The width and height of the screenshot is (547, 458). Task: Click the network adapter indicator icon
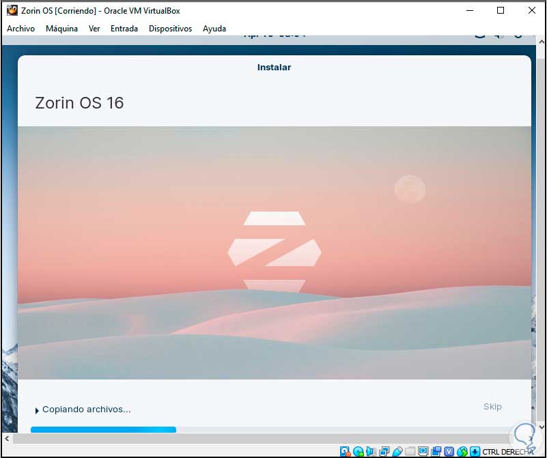coord(384,452)
